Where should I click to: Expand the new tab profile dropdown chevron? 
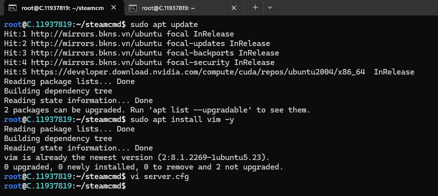pos(270,7)
